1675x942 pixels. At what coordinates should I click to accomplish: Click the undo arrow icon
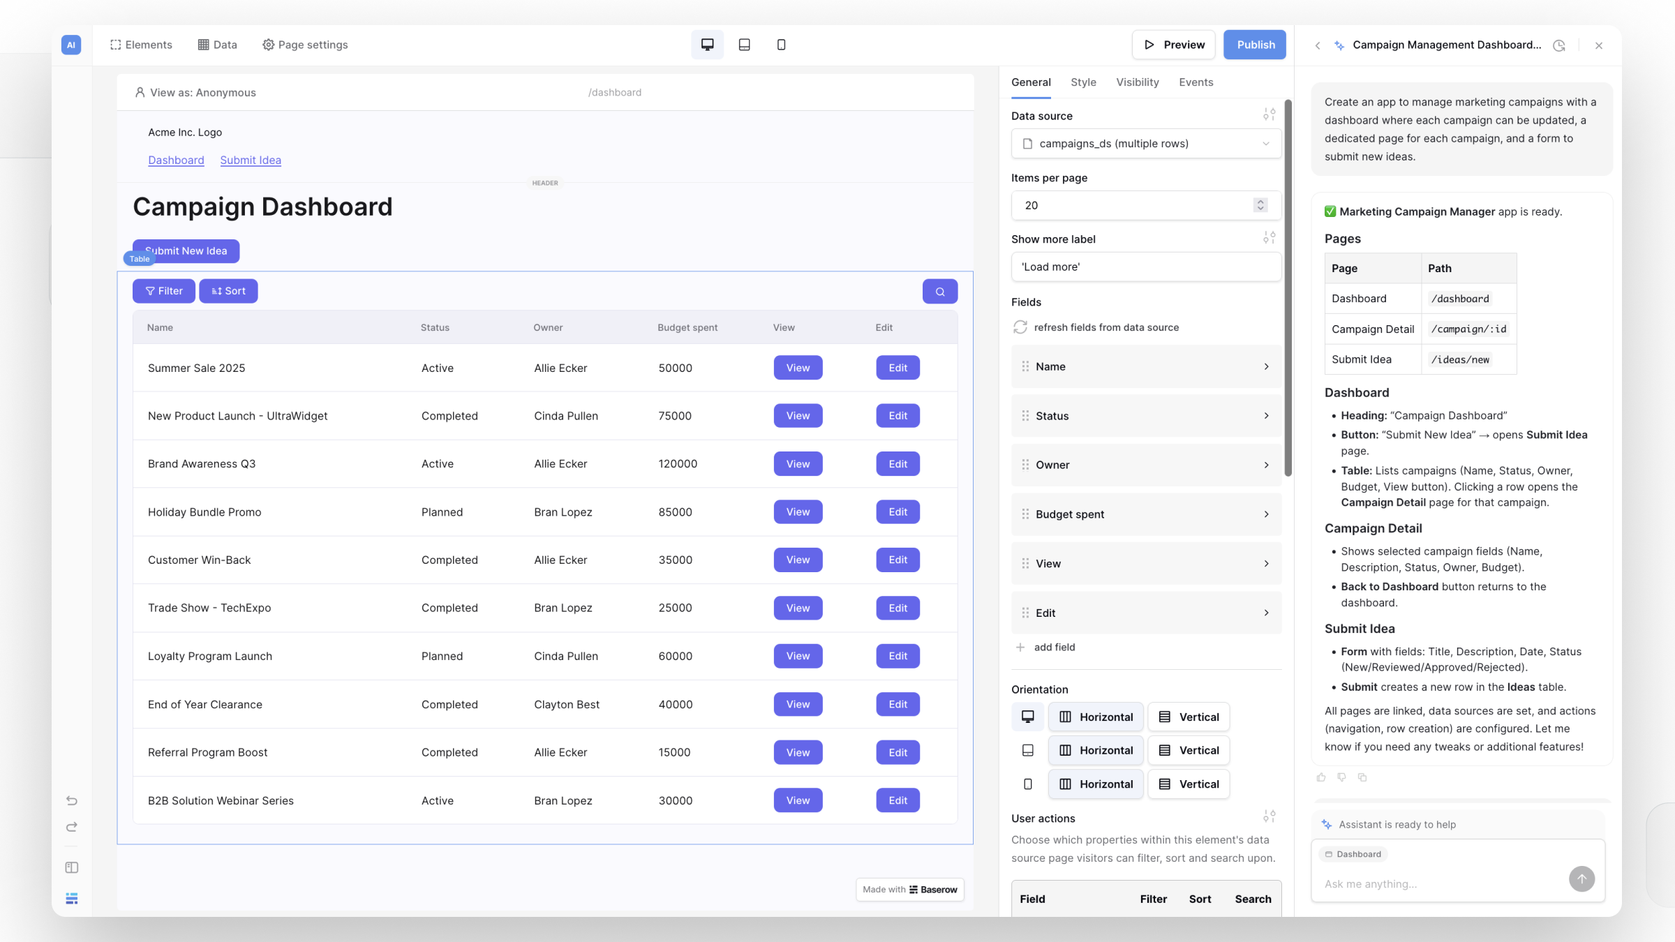point(70,800)
